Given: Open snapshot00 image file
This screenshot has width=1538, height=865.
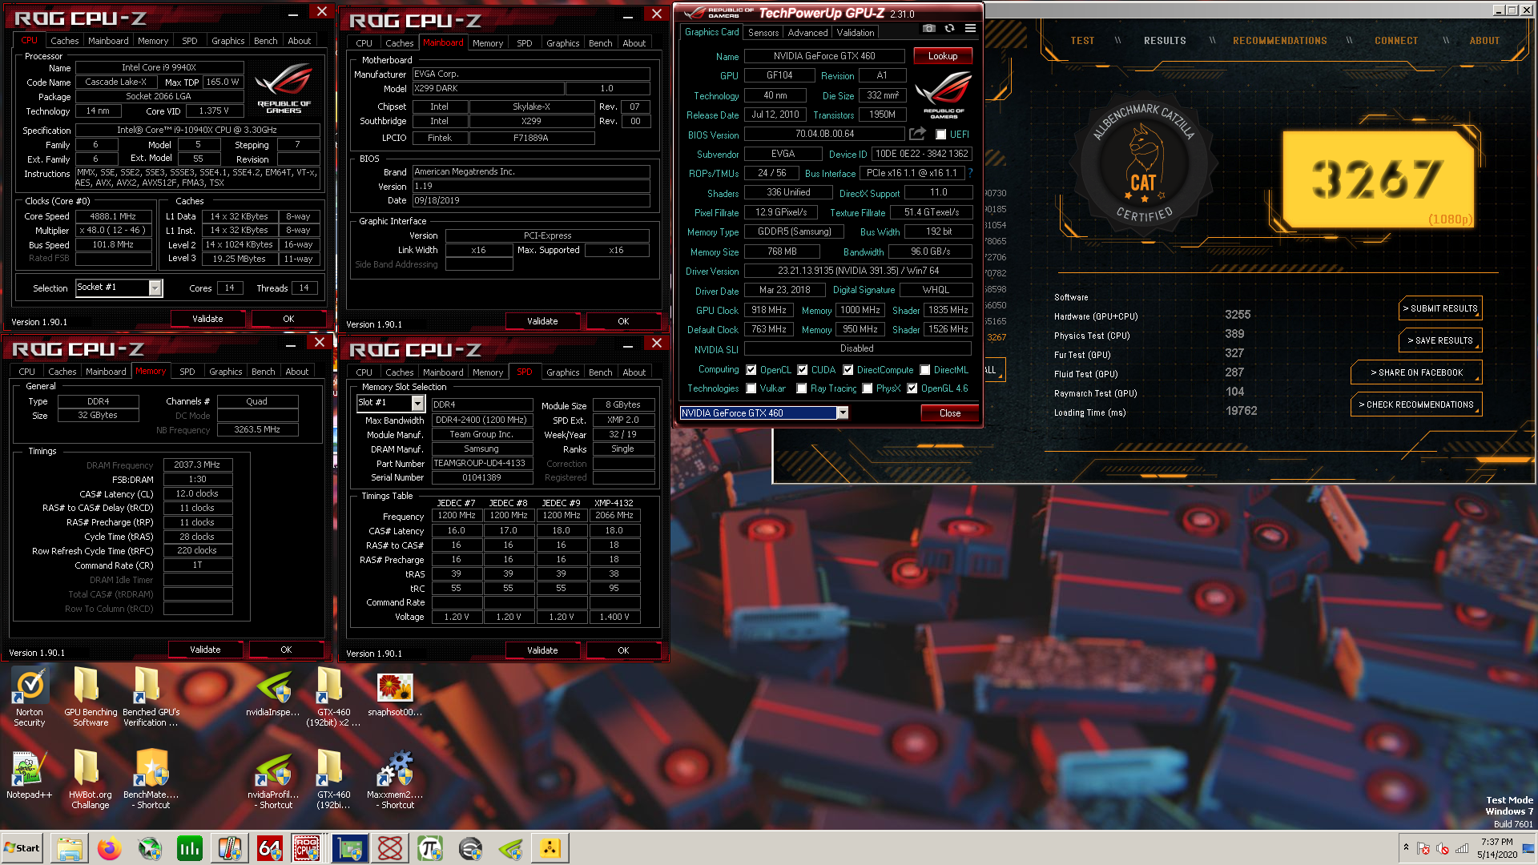Looking at the screenshot, I should (395, 694).
